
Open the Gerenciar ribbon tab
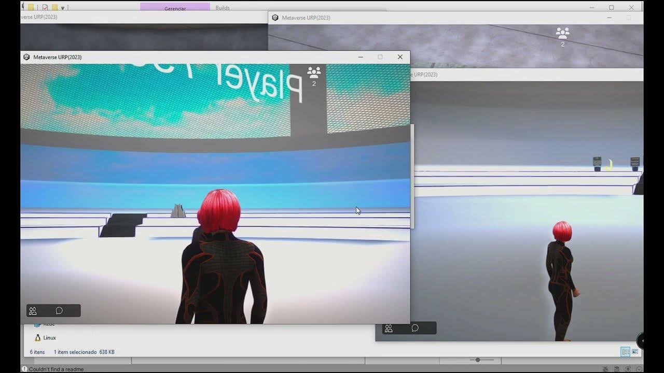pos(175,7)
